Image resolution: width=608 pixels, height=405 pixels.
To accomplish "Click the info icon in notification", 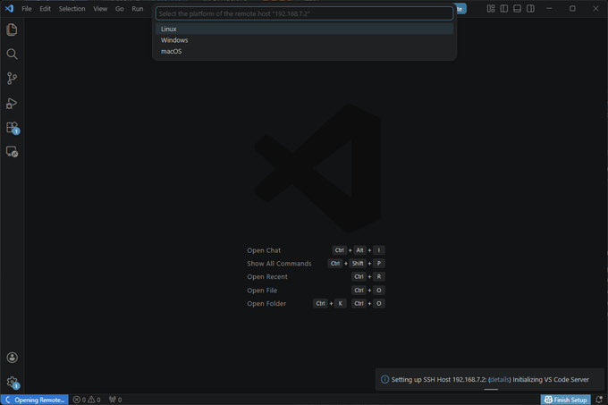I will click(x=384, y=379).
